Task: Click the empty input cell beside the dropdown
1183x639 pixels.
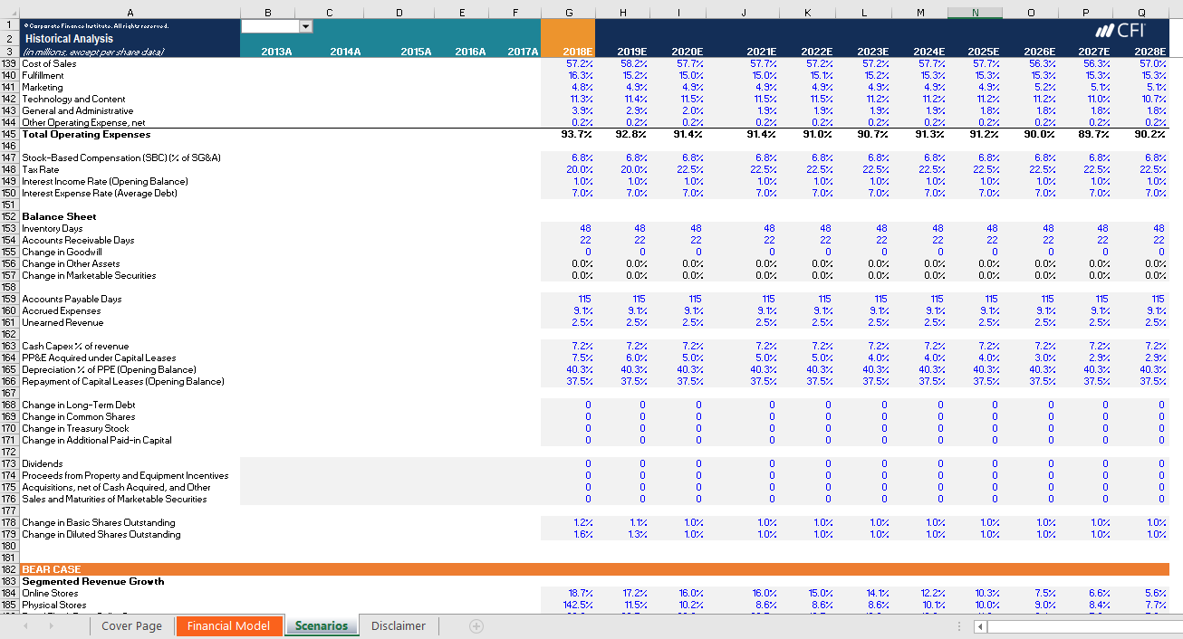Action: point(272,26)
